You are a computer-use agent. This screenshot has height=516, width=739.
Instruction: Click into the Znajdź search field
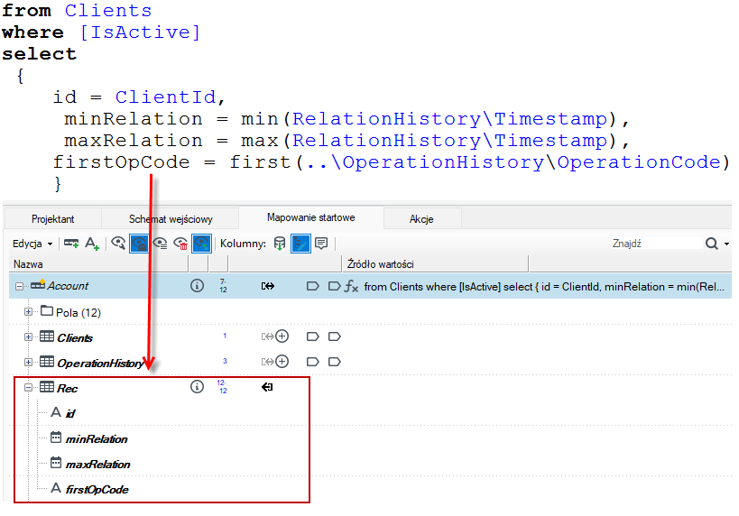pyautogui.click(x=655, y=244)
